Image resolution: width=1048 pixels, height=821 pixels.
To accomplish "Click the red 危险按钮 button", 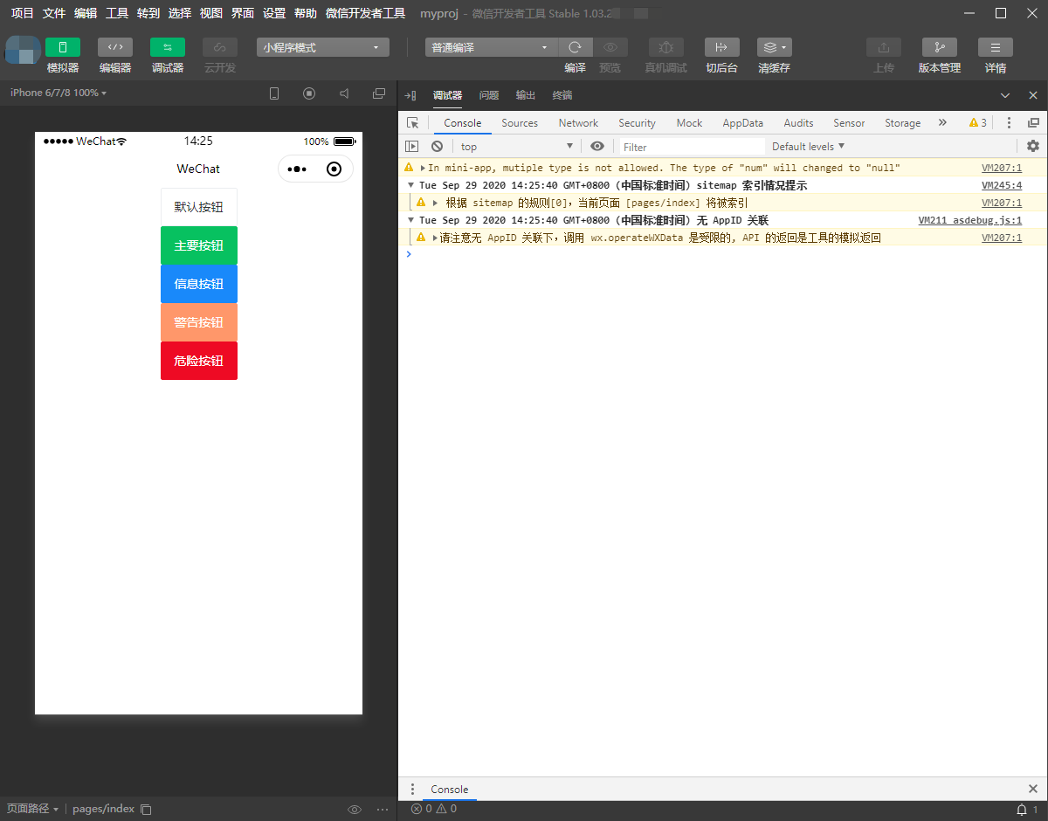I will pos(199,361).
